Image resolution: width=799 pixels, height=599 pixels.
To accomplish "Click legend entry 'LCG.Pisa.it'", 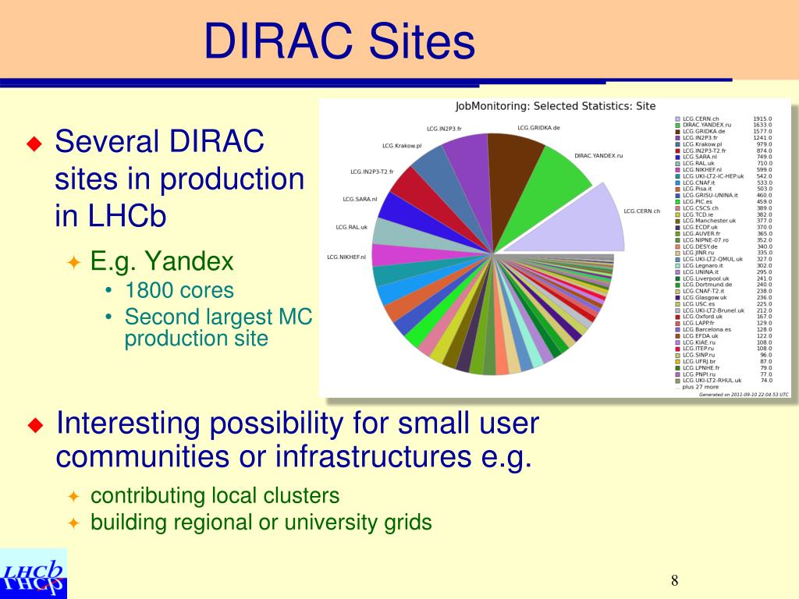I will click(x=697, y=189).
